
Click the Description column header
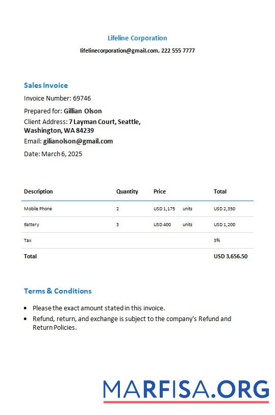click(38, 191)
